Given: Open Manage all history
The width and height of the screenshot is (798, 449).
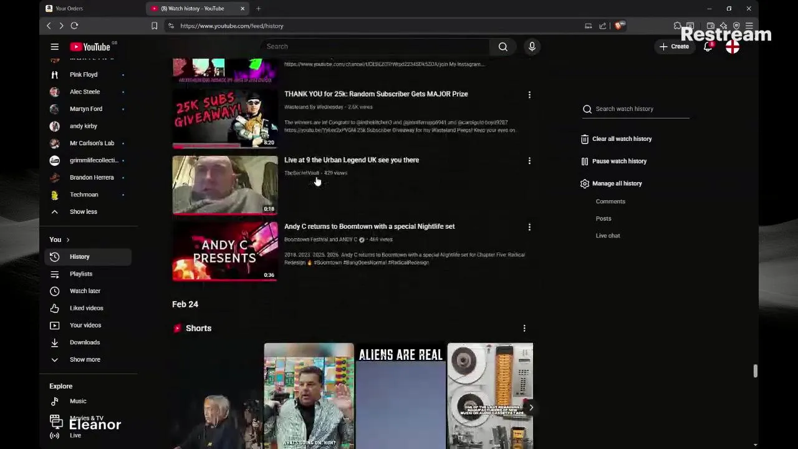Looking at the screenshot, I should pyautogui.click(x=611, y=183).
